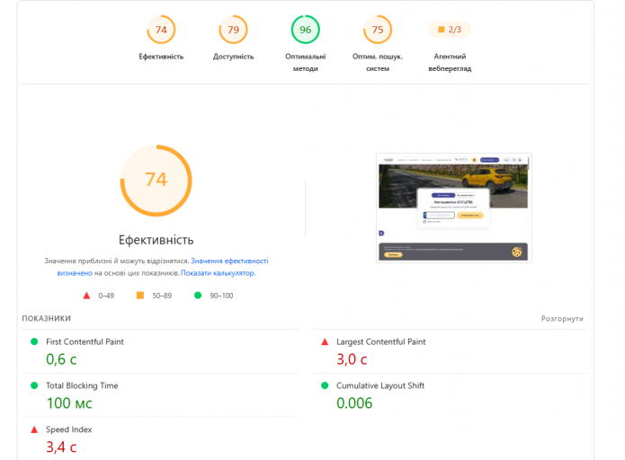
Task: Select the First Contentful Paint label
Action: [85, 341]
